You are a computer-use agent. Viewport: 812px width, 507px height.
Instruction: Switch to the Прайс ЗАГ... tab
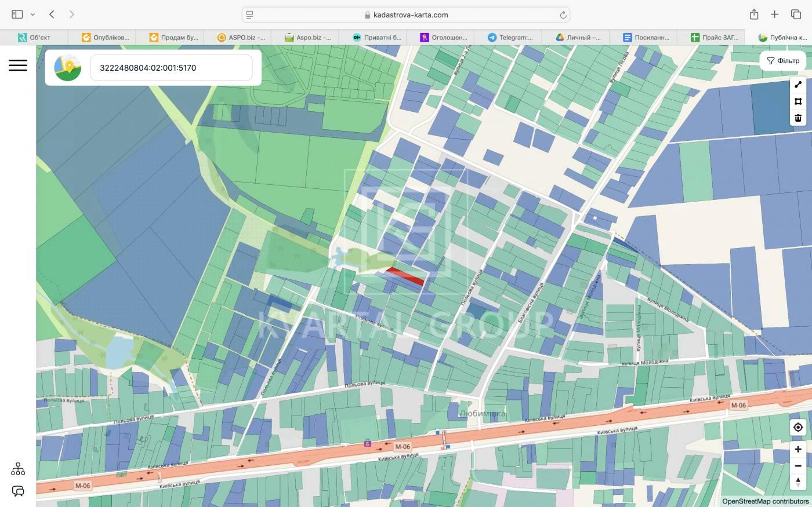click(x=714, y=38)
